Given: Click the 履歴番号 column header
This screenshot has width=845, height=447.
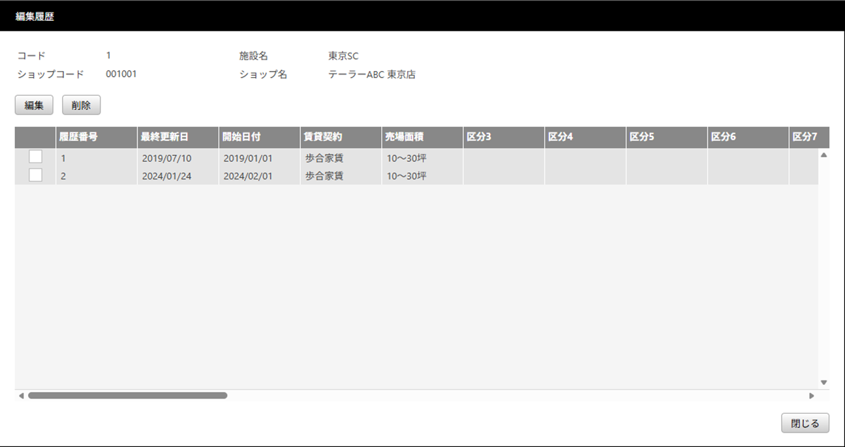Looking at the screenshot, I should click(x=96, y=137).
